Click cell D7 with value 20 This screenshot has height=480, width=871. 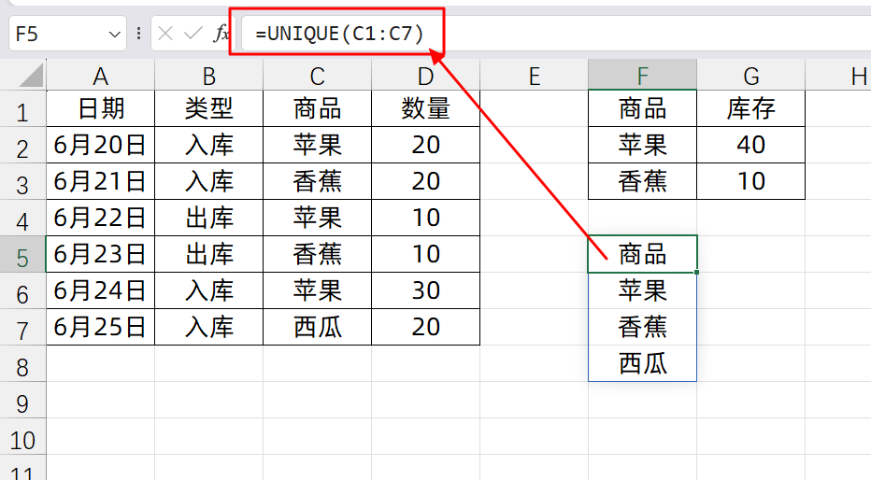425,328
